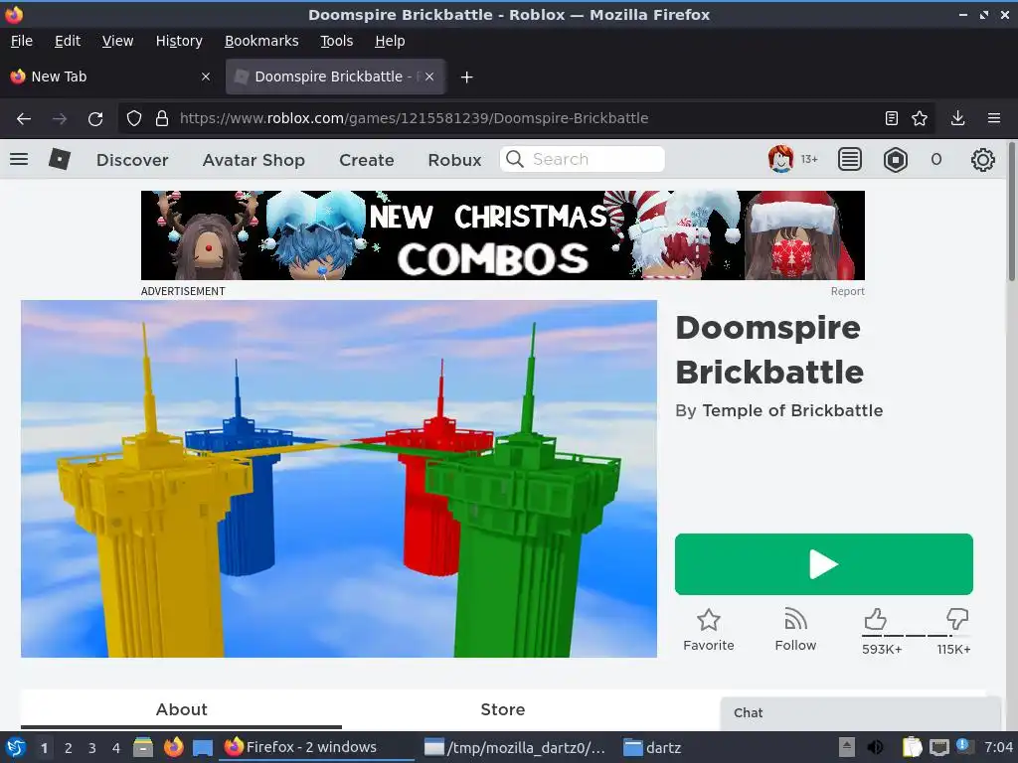Report the advertisement
Image resolution: width=1018 pixels, height=763 pixels.
[x=847, y=291]
